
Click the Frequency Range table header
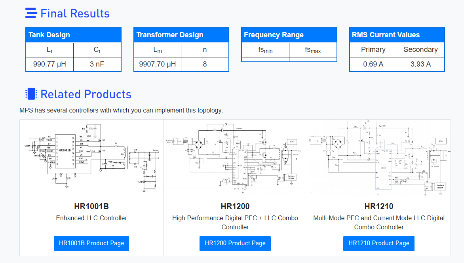(x=289, y=35)
